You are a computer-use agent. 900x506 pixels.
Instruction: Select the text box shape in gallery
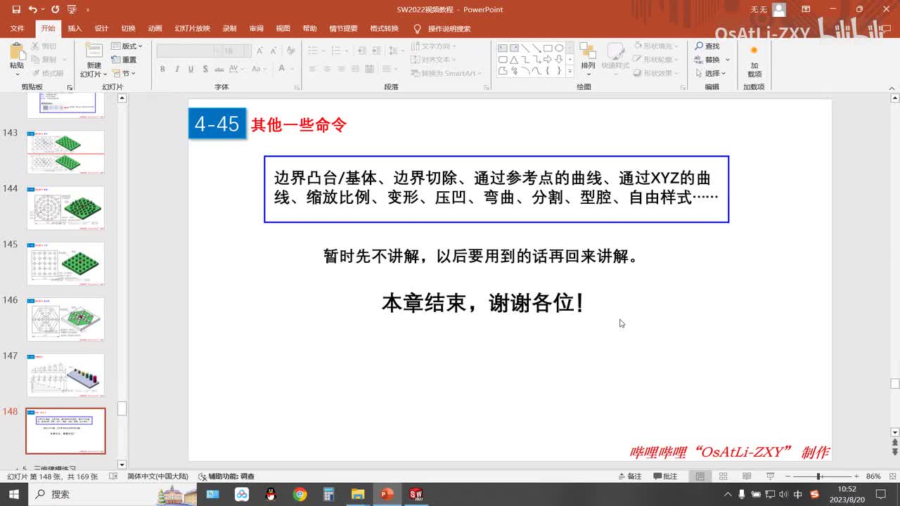[503, 48]
